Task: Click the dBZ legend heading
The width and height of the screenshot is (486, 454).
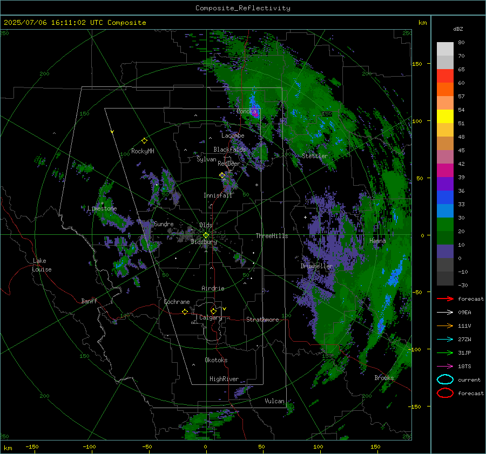Action: point(458,29)
